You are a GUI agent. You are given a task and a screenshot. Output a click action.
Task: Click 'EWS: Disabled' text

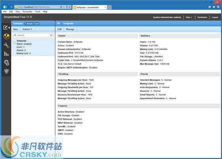point(65,134)
